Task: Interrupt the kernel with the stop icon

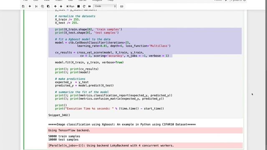Action: pos(78,6)
